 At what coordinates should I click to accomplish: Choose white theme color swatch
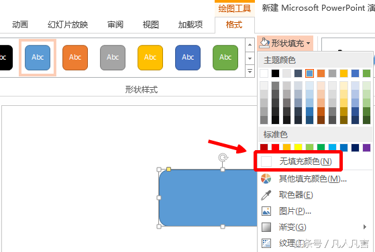pyautogui.click(x=264, y=73)
